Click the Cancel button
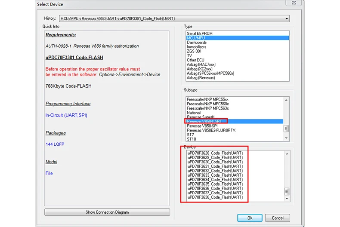The width and height of the screenshot is (340, 227). [x=278, y=218]
